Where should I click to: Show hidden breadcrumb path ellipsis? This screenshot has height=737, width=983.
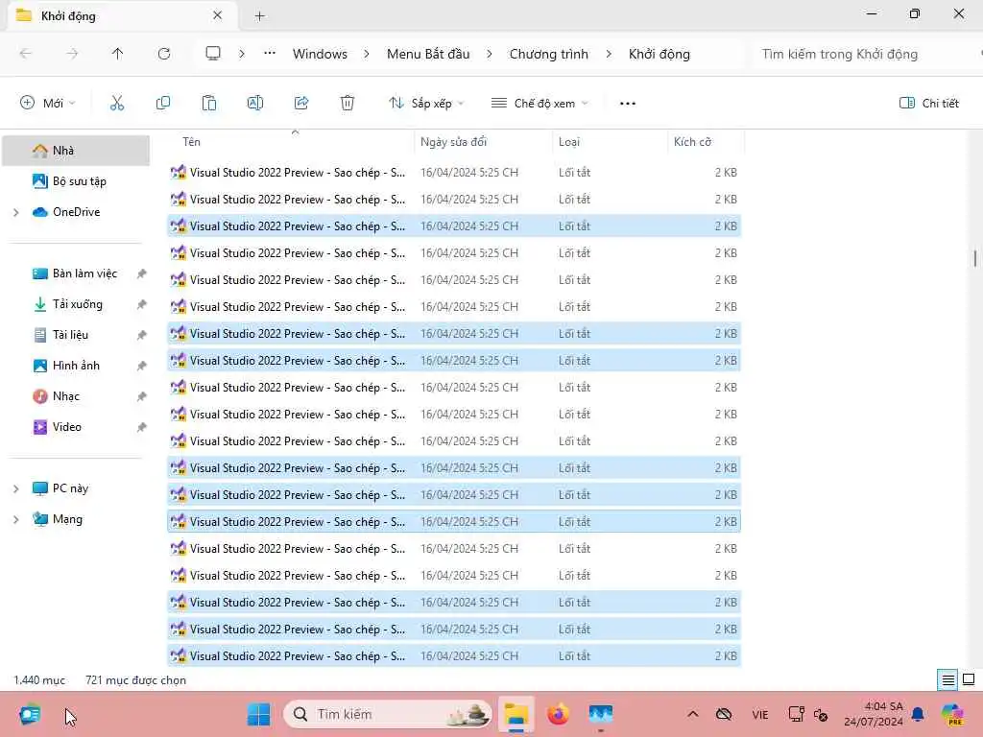coord(270,54)
